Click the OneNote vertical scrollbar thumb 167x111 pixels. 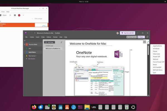148,50
